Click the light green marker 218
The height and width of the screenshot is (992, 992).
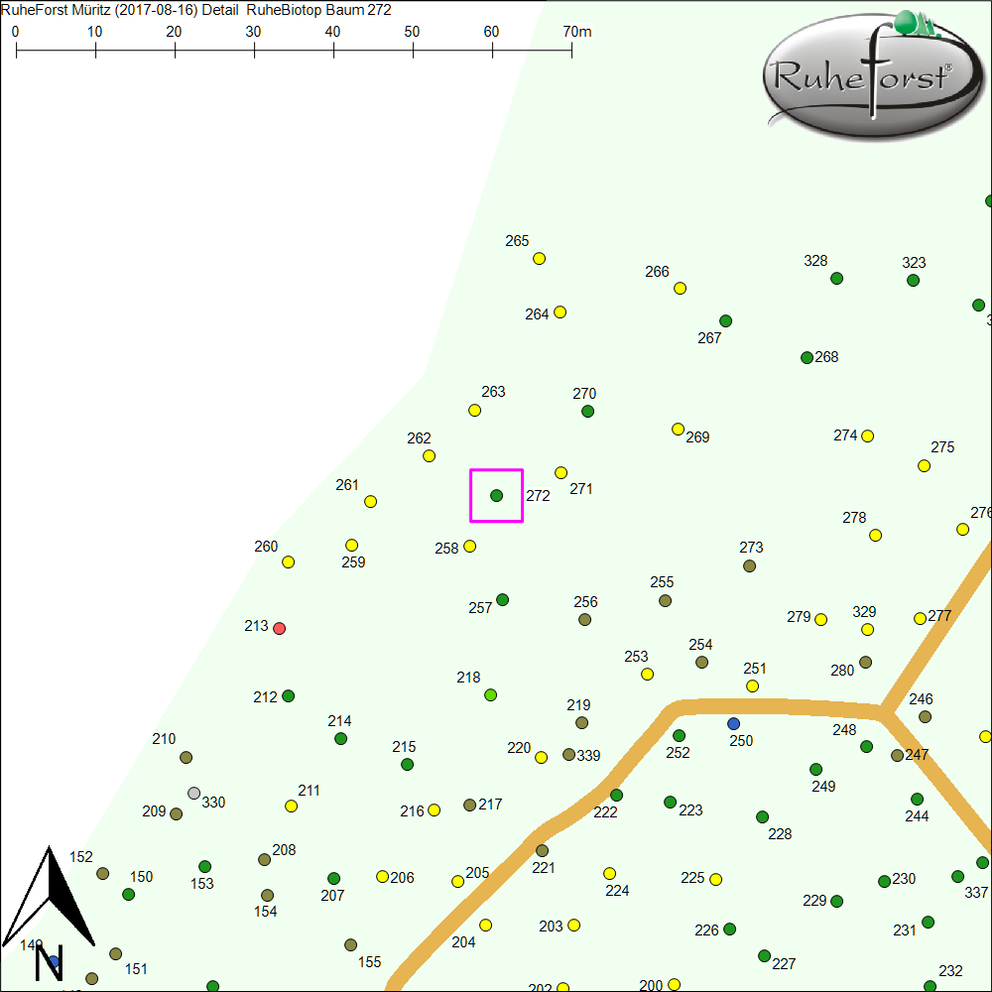click(x=490, y=695)
